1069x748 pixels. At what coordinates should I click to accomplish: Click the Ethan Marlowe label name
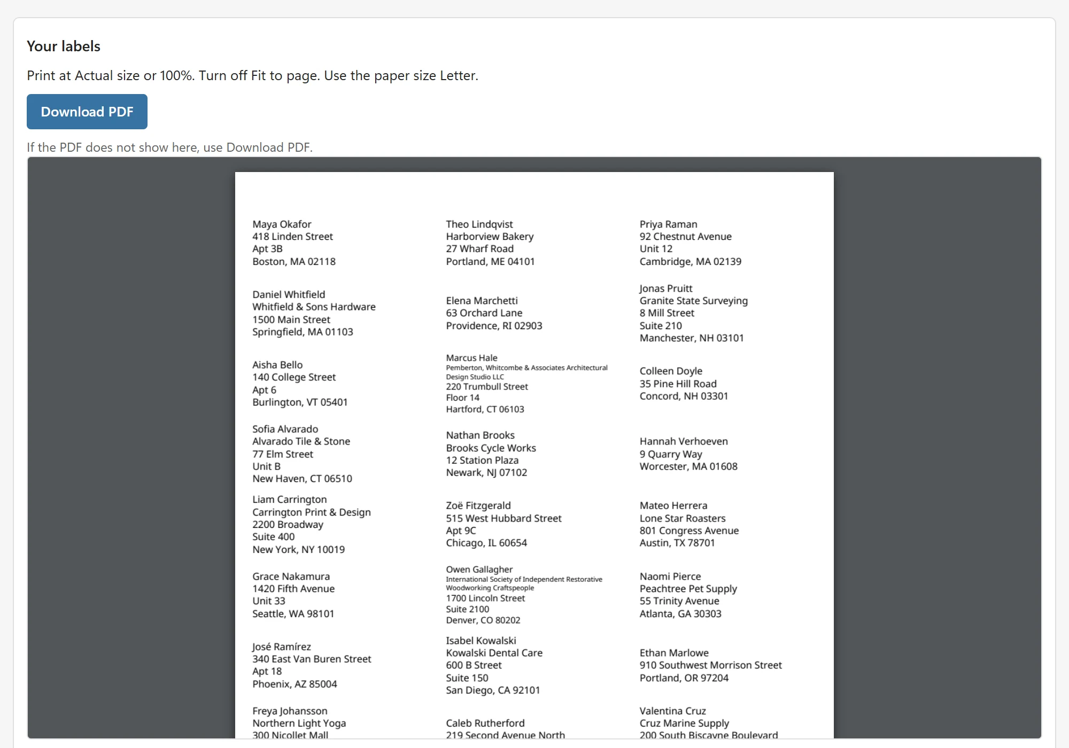click(x=674, y=653)
